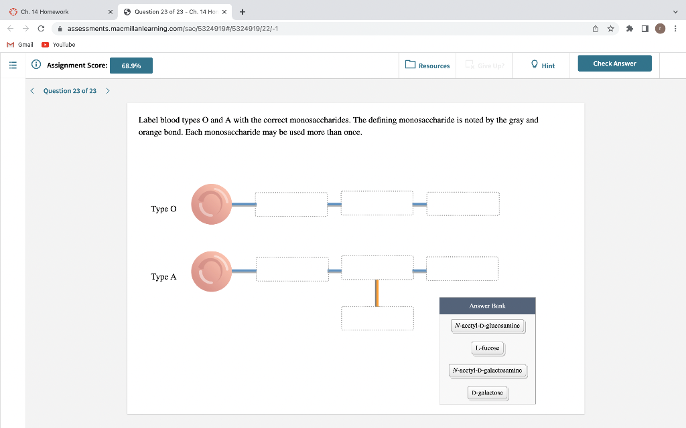This screenshot has width=686, height=428.
Task: Click the Type A red blood cell
Action: tap(211, 272)
